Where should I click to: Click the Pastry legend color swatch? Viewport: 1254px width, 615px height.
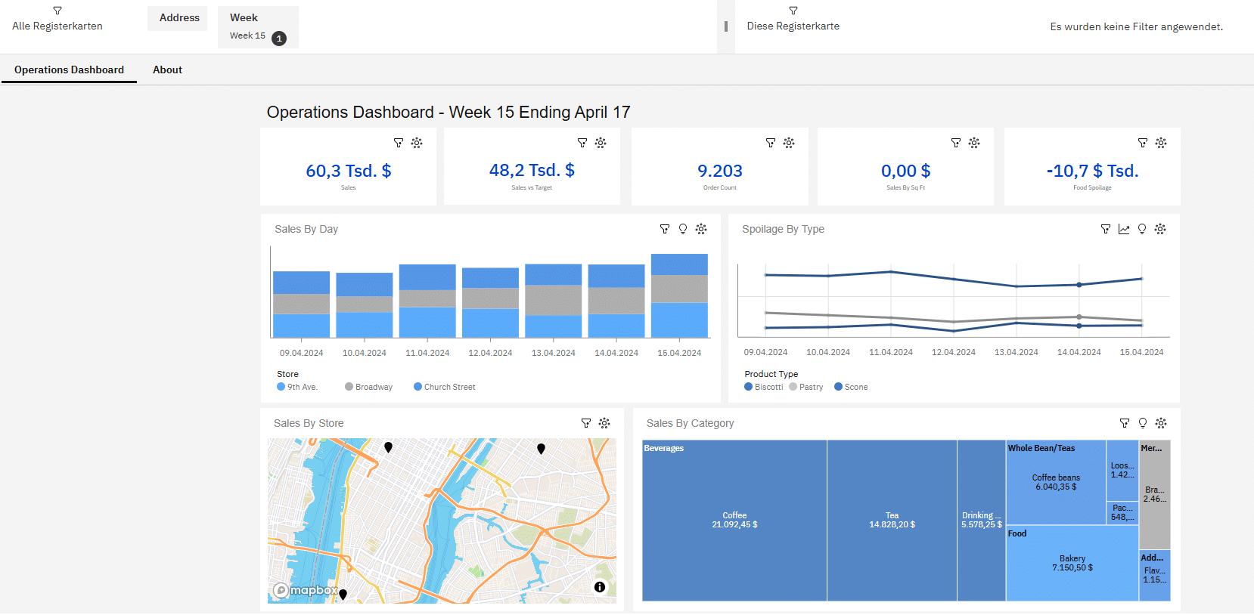(x=793, y=387)
